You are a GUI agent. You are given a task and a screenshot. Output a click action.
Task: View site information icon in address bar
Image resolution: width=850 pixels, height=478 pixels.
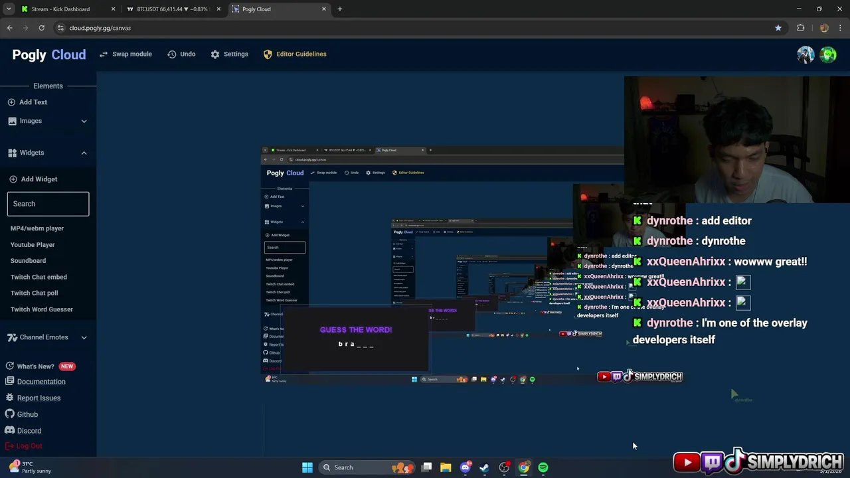(60, 28)
